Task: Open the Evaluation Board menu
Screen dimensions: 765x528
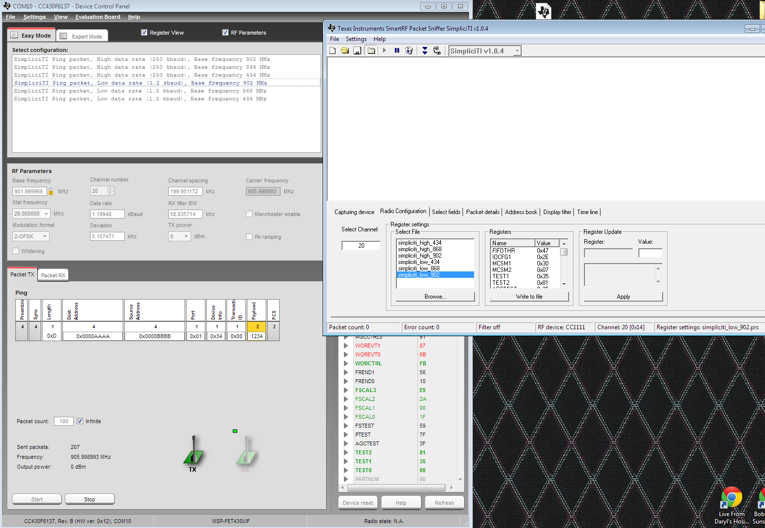Action: click(x=98, y=17)
